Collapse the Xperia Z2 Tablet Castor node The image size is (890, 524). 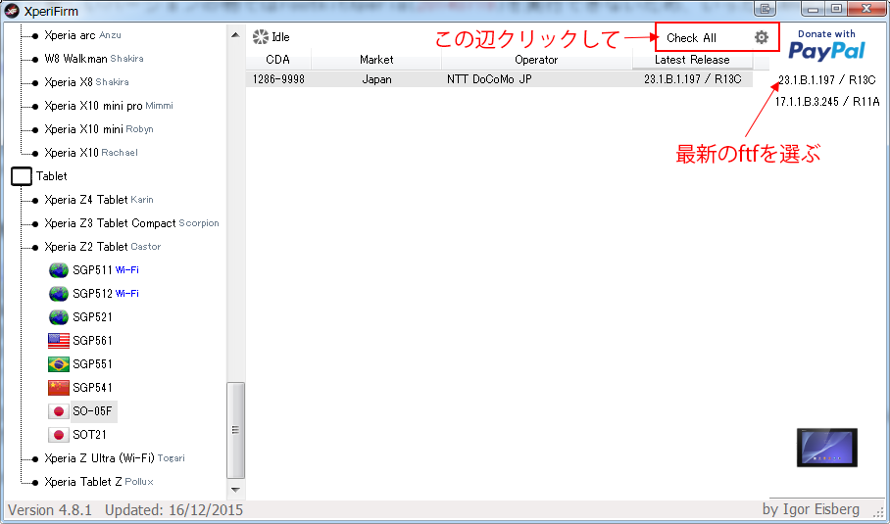[x=102, y=247]
